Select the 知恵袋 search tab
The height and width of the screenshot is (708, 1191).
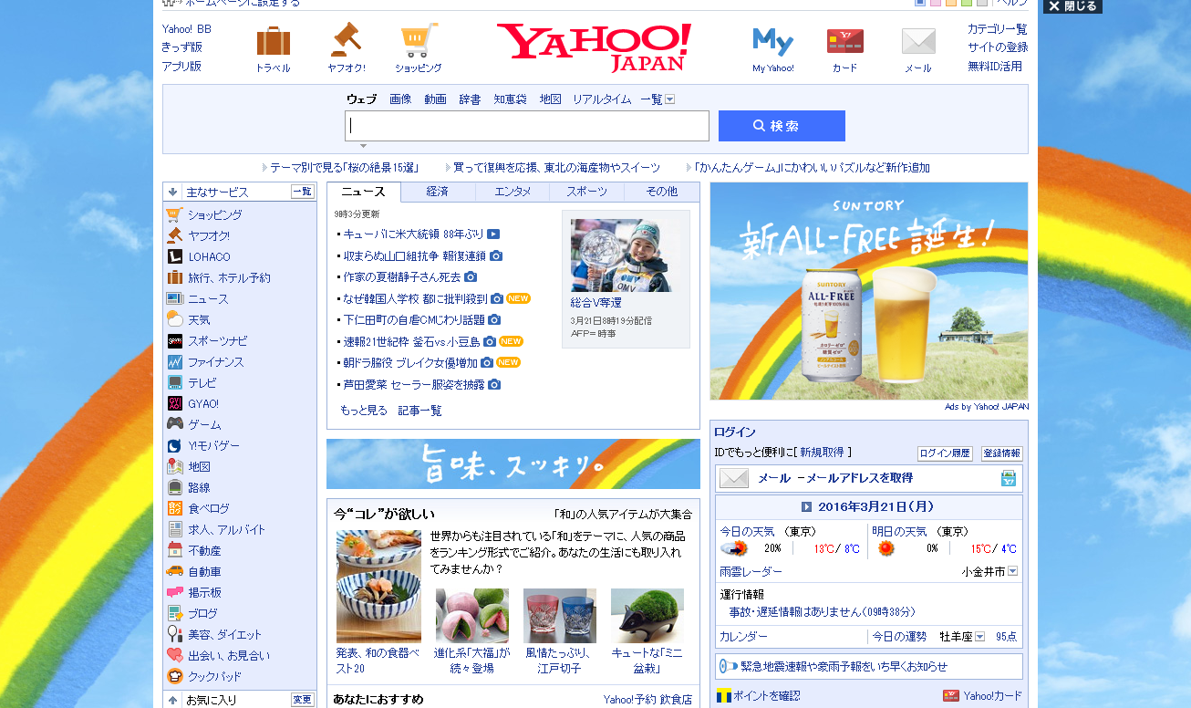point(510,99)
